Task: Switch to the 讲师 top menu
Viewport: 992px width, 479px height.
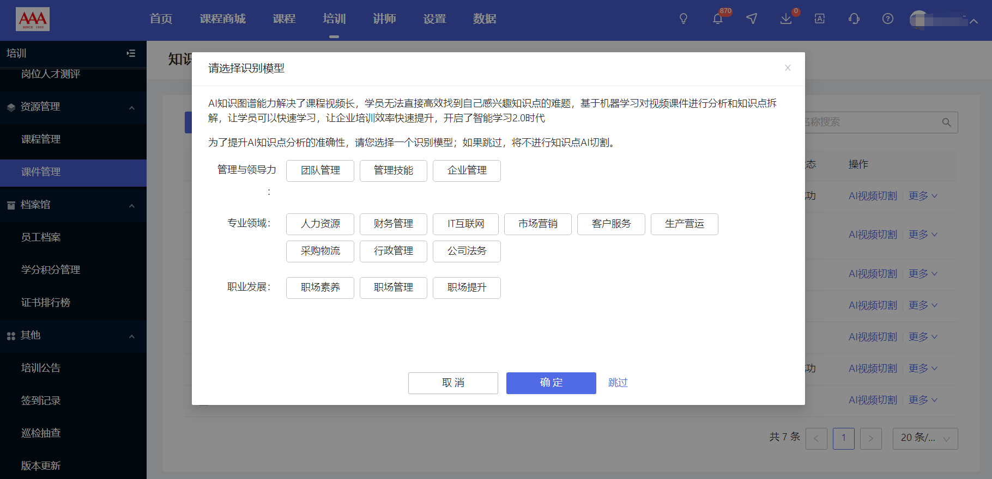Action: [384, 19]
